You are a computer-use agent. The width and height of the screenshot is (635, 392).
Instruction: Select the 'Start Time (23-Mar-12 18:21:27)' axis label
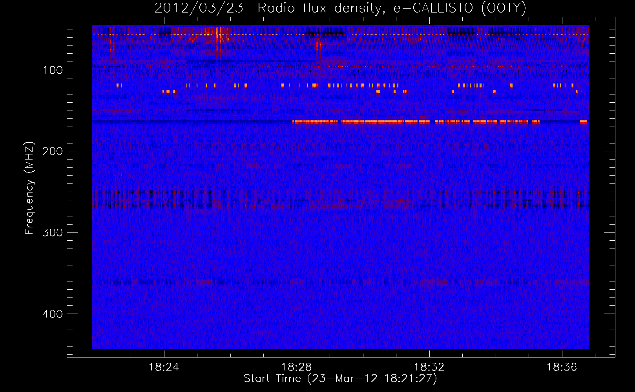click(x=340, y=379)
